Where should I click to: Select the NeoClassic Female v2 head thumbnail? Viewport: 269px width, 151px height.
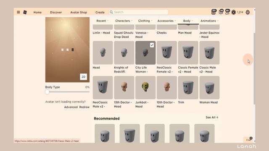click(167, 52)
